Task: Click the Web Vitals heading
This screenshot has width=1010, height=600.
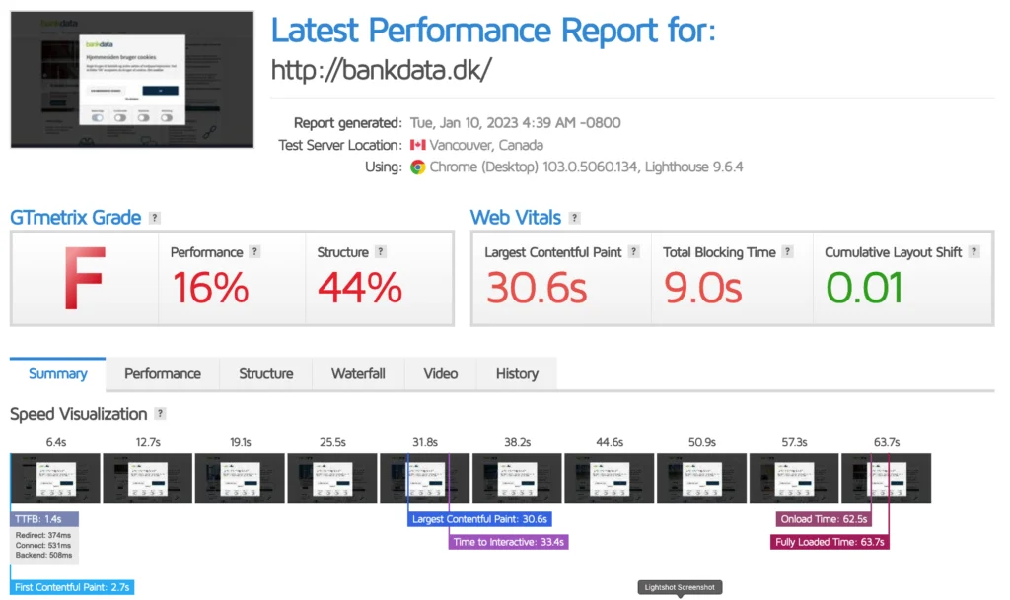Action: pyautogui.click(x=515, y=218)
